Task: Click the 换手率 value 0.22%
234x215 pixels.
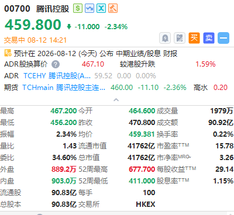Action: coord(223,134)
